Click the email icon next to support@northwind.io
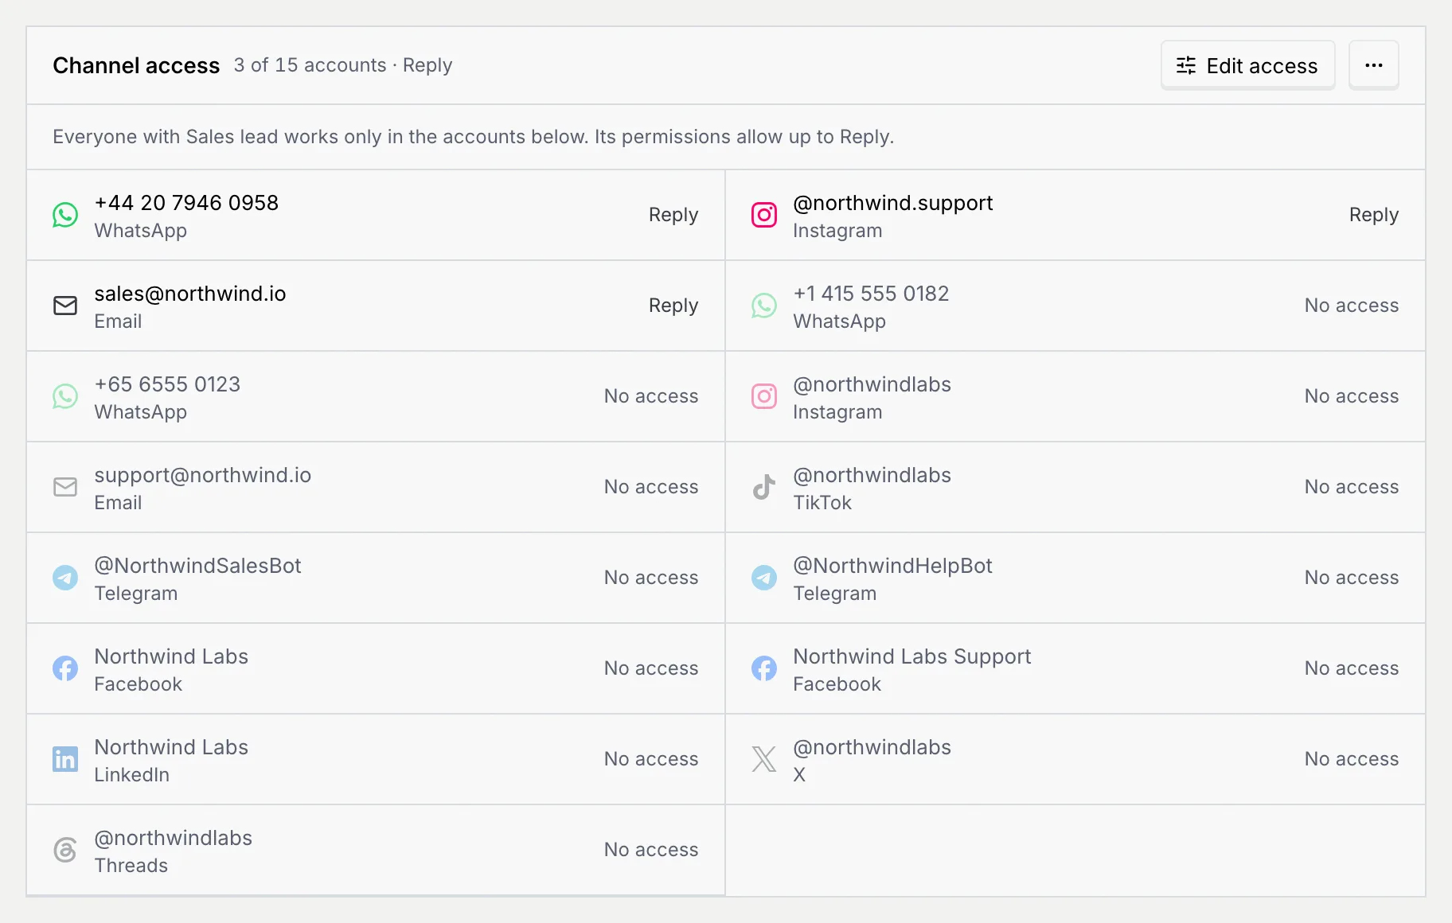 (65, 487)
